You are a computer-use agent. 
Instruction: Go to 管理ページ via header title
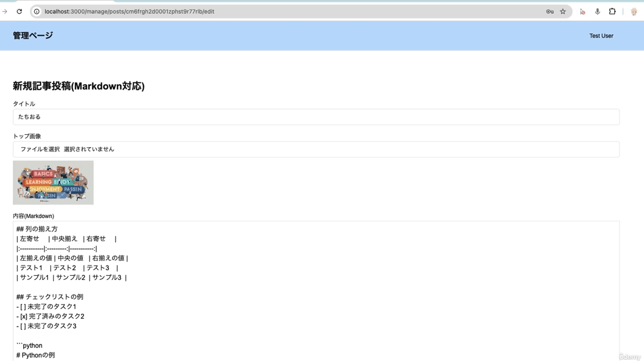click(33, 35)
